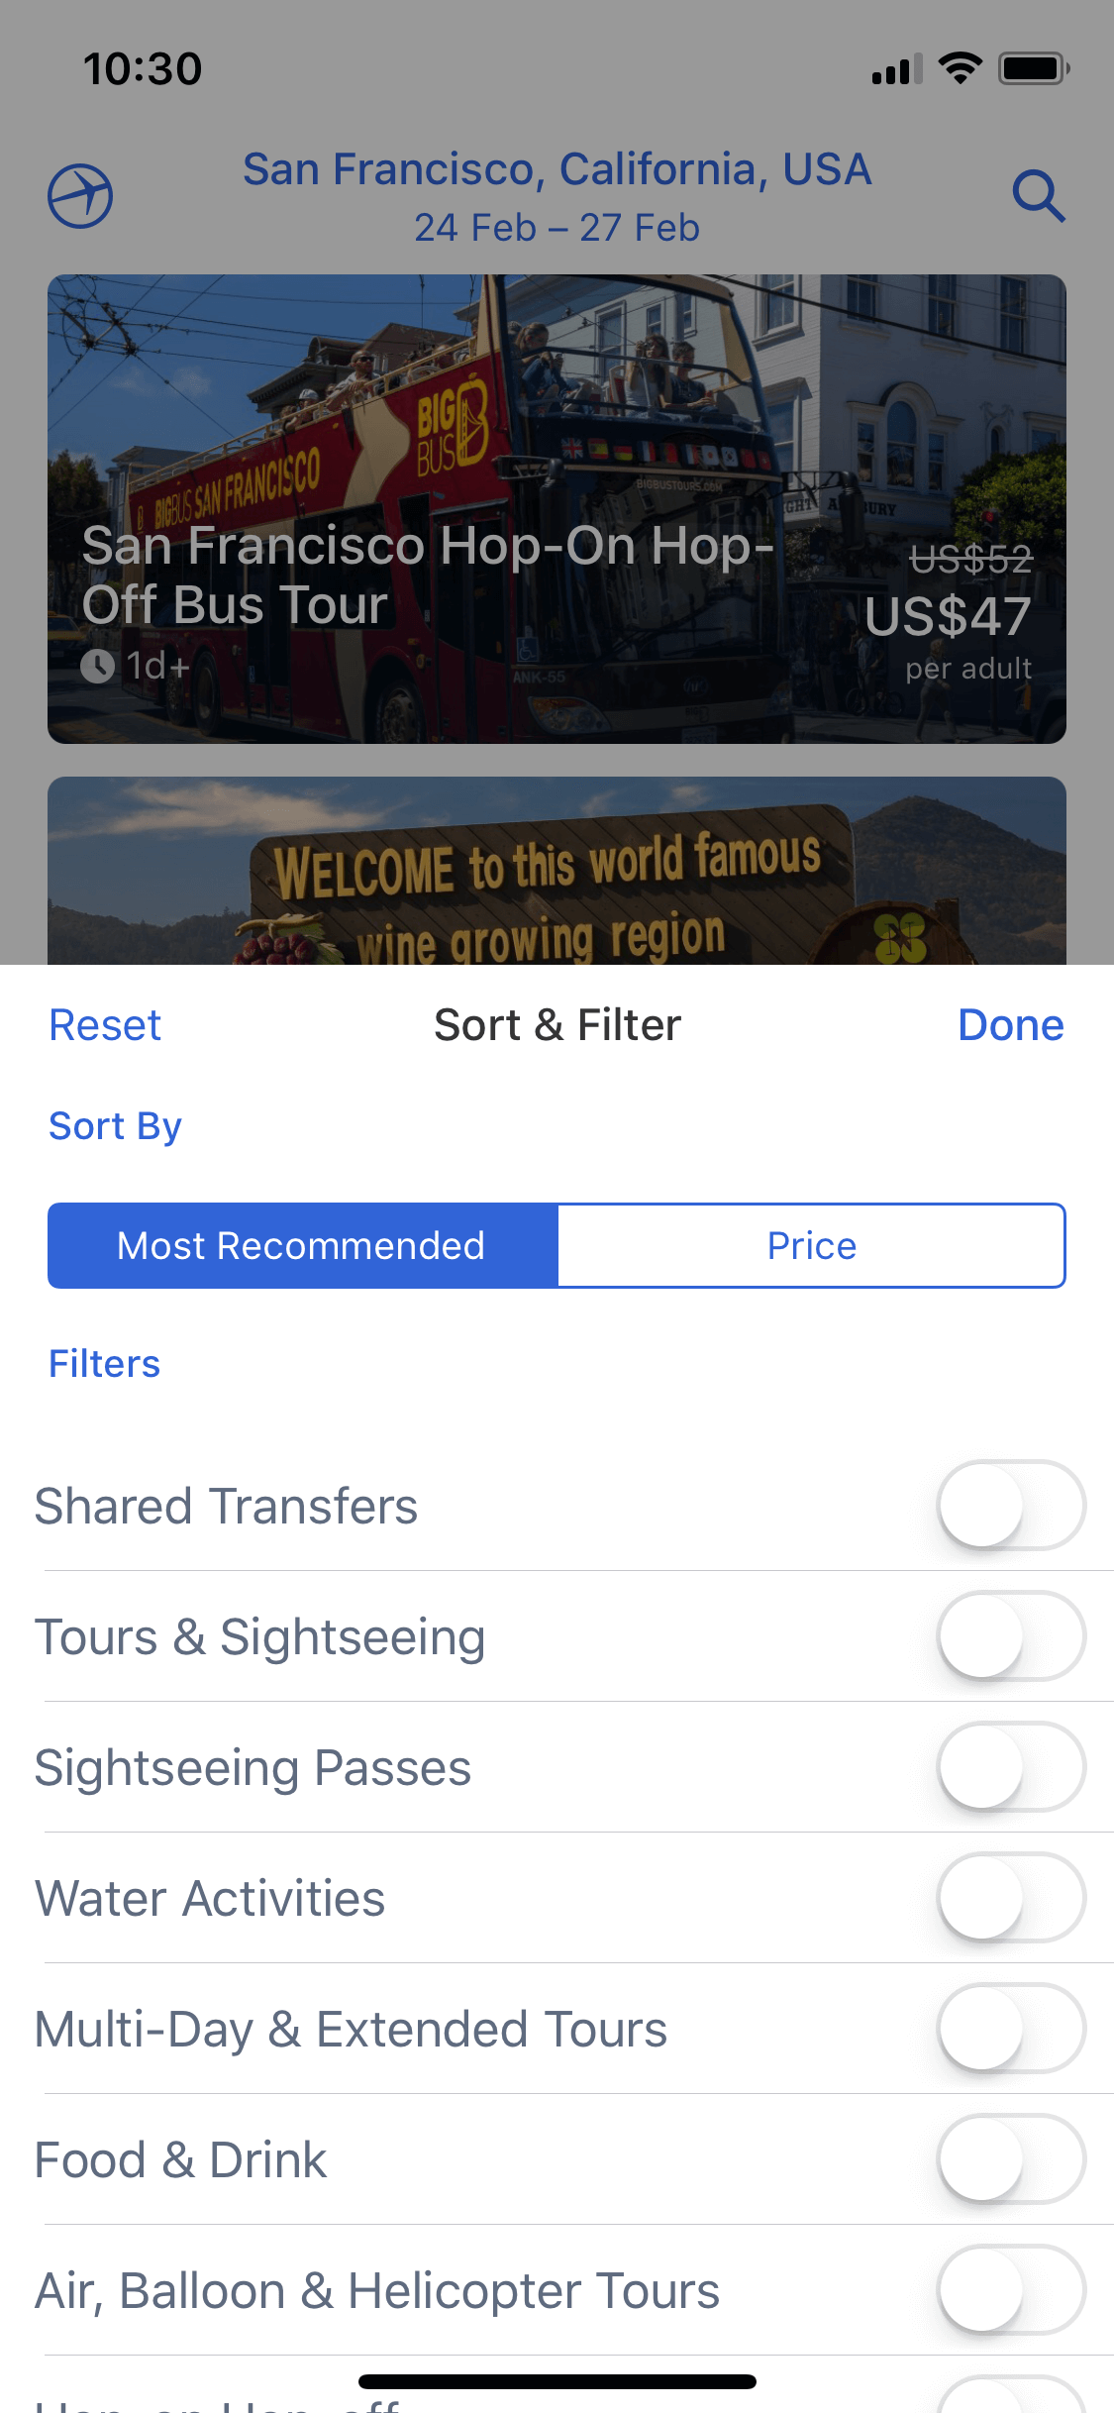Select the Most Recommended sort tab
The height and width of the screenshot is (2413, 1114).
303,1245
